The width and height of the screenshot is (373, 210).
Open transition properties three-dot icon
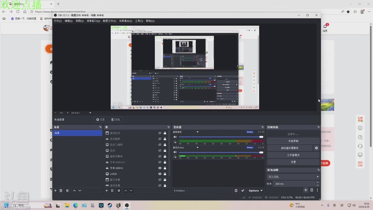pyautogui.click(x=318, y=190)
